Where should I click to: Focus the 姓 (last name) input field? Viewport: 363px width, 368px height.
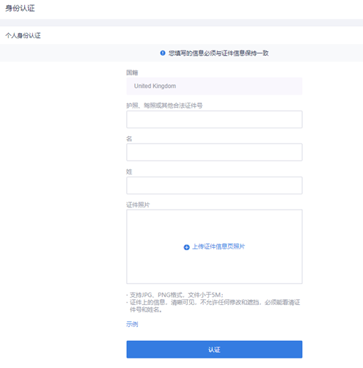point(214,185)
